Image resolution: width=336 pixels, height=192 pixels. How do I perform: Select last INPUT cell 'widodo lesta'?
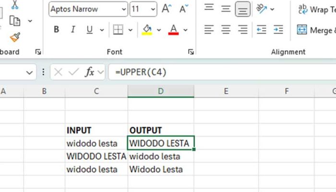[96, 169]
